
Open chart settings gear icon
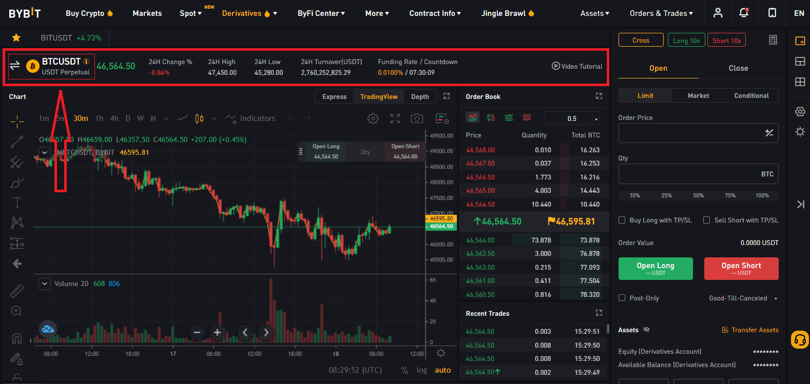[373, 118]
